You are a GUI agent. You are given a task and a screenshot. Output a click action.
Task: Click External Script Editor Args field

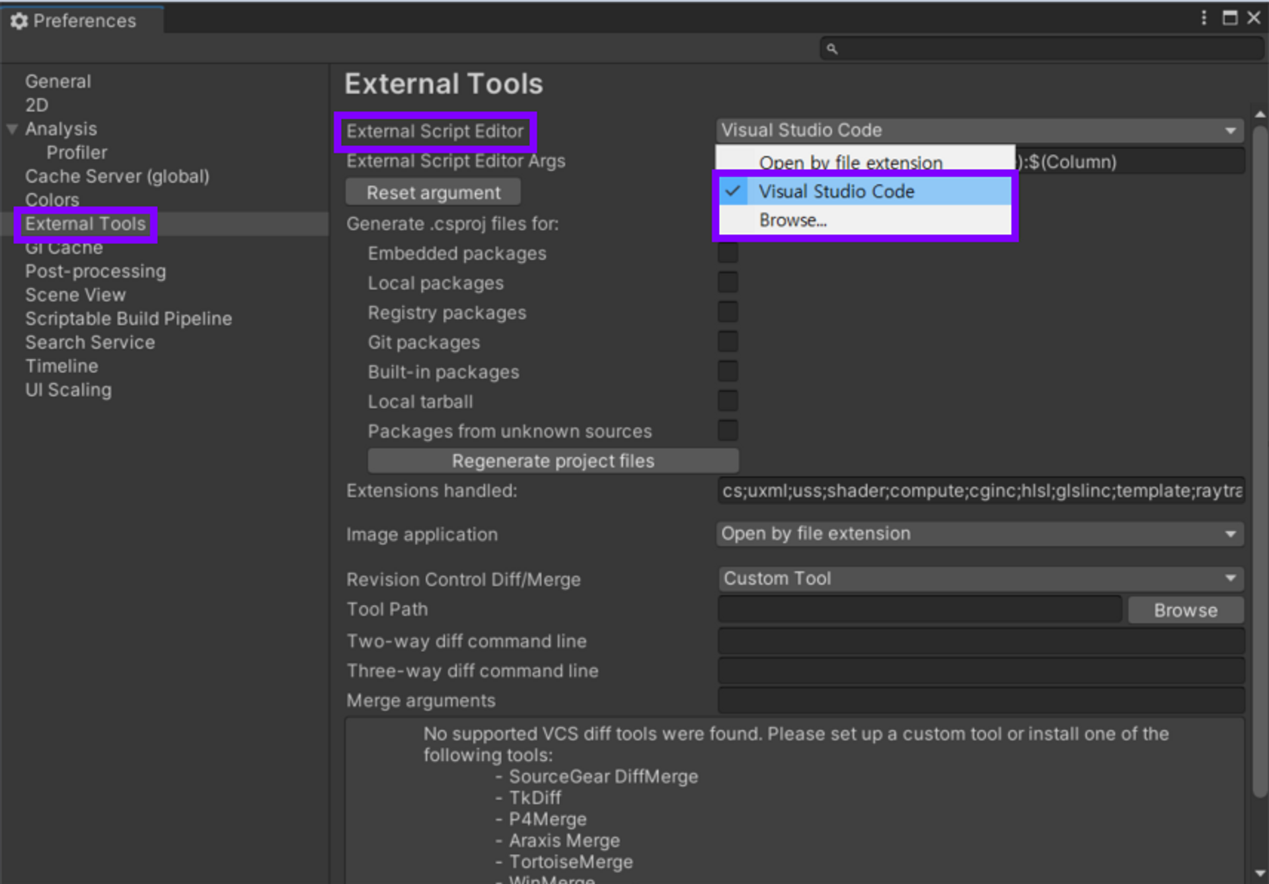pyautogui.click(x=1130, y=162)
